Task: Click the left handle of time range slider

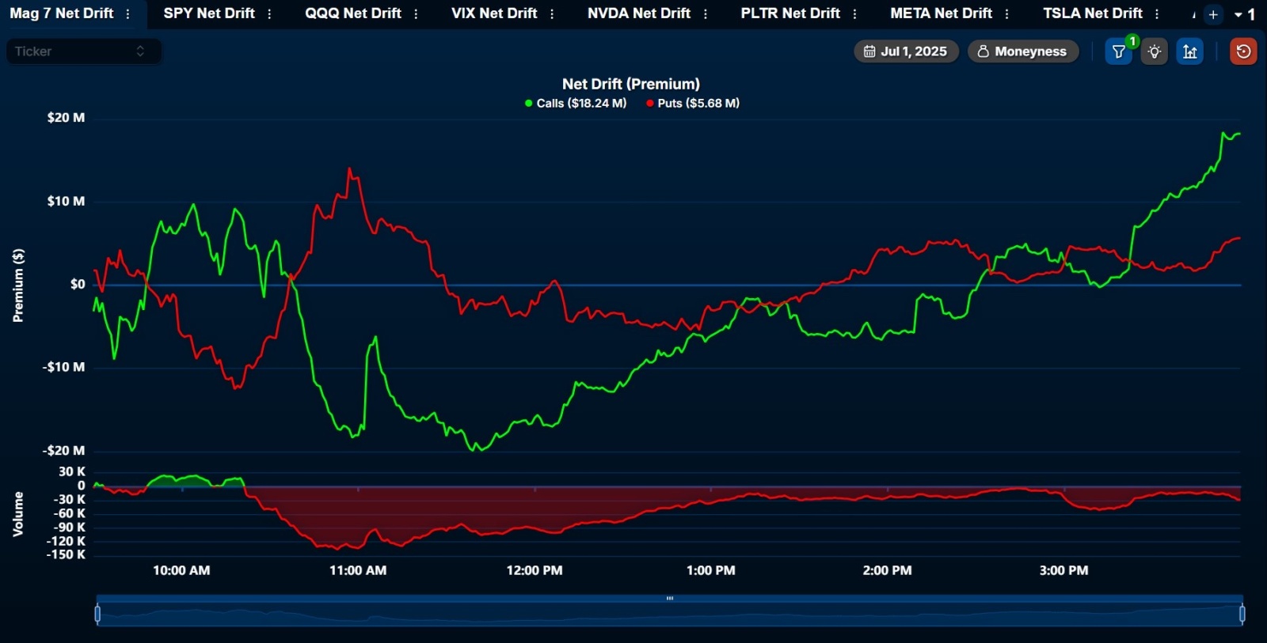Action: click(97, 614)
